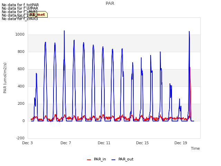Click the 1000 y-axis tick label
Image resolution: width=221 pixels, height=166 pixels.
pyautogui.click(x=20, y=35)
